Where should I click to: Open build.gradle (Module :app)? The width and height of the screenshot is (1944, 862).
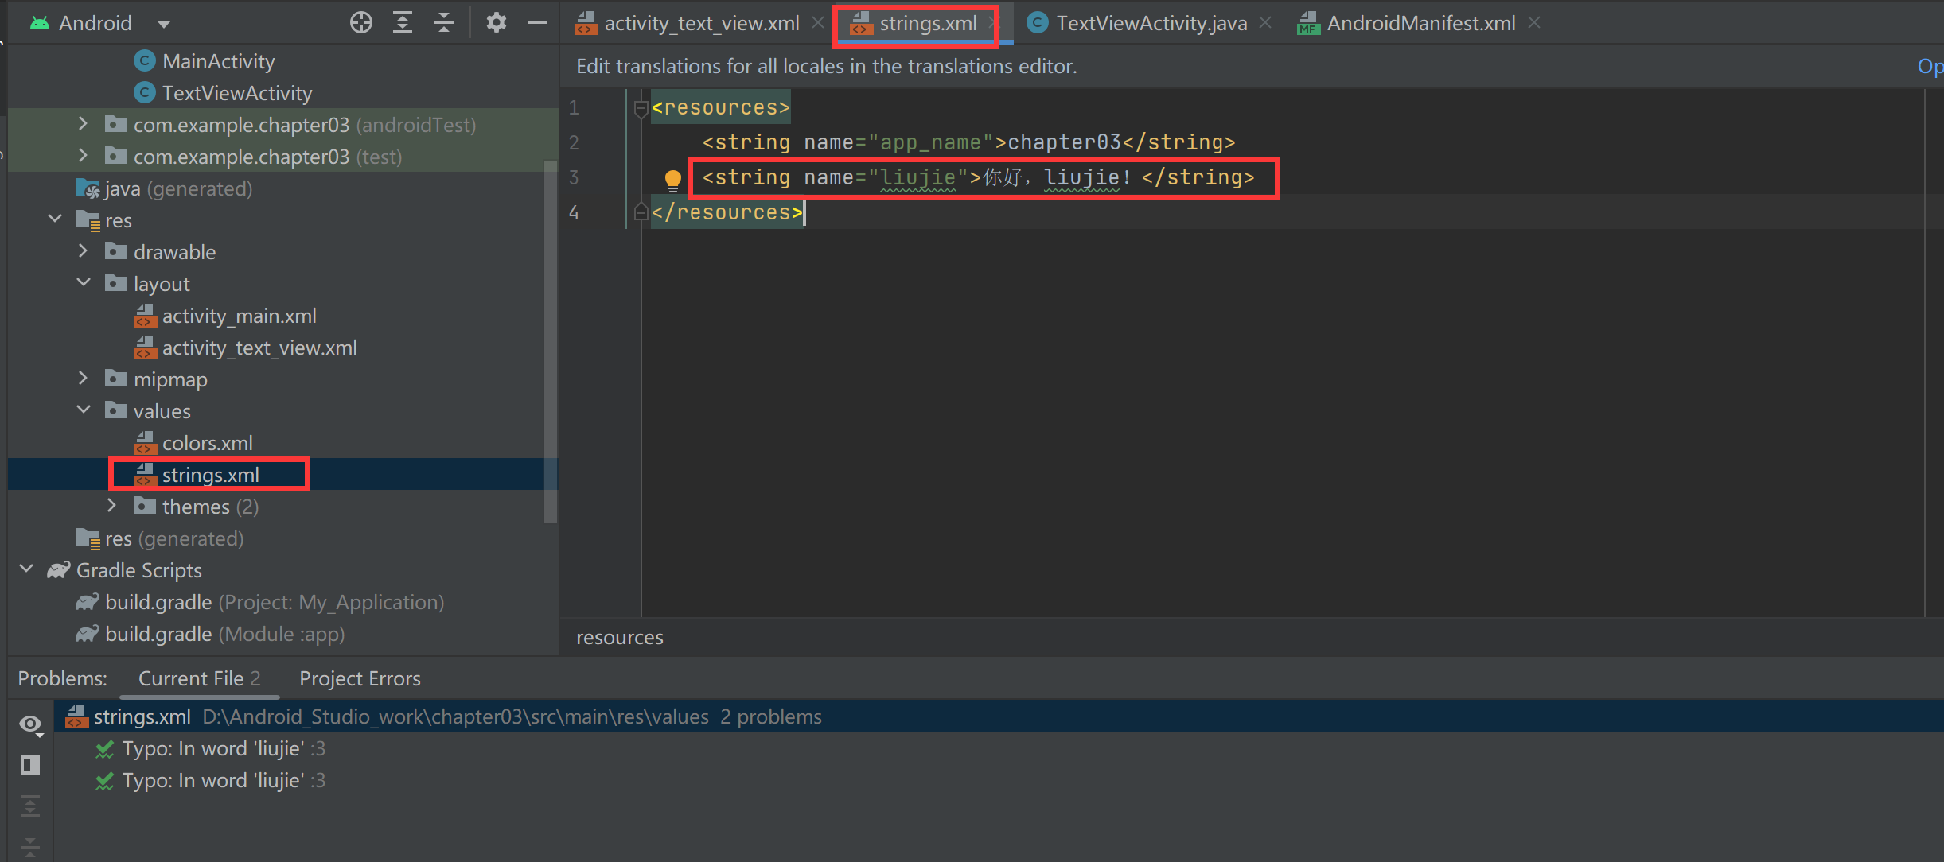click(224, 634)
